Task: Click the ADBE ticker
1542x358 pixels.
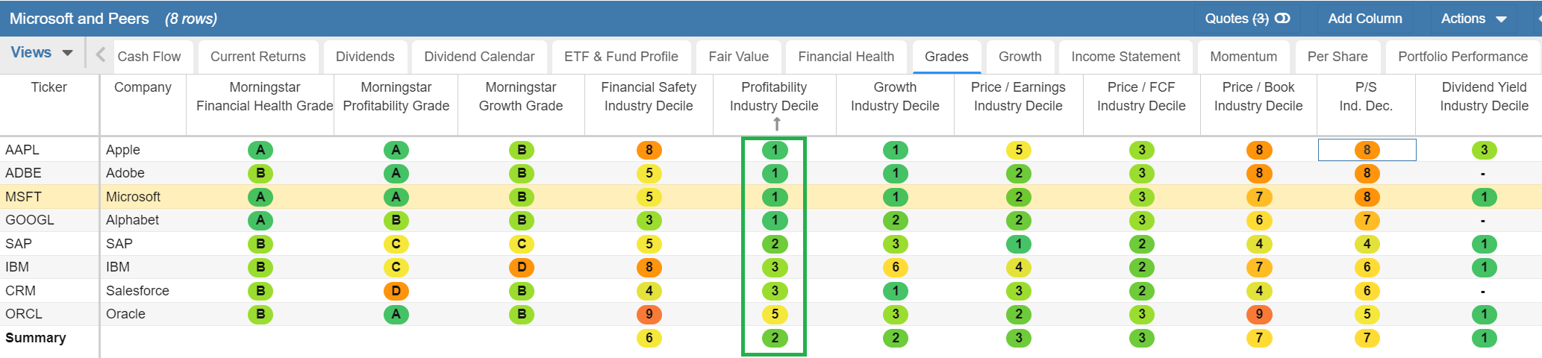Action: click(23, 173)
